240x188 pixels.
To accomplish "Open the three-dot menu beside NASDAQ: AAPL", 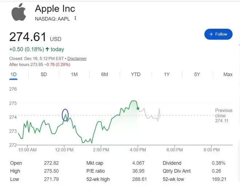I will 75,18.
